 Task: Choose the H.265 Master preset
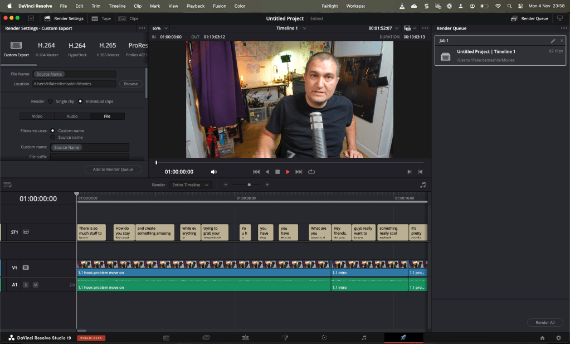tap(108, 49)
